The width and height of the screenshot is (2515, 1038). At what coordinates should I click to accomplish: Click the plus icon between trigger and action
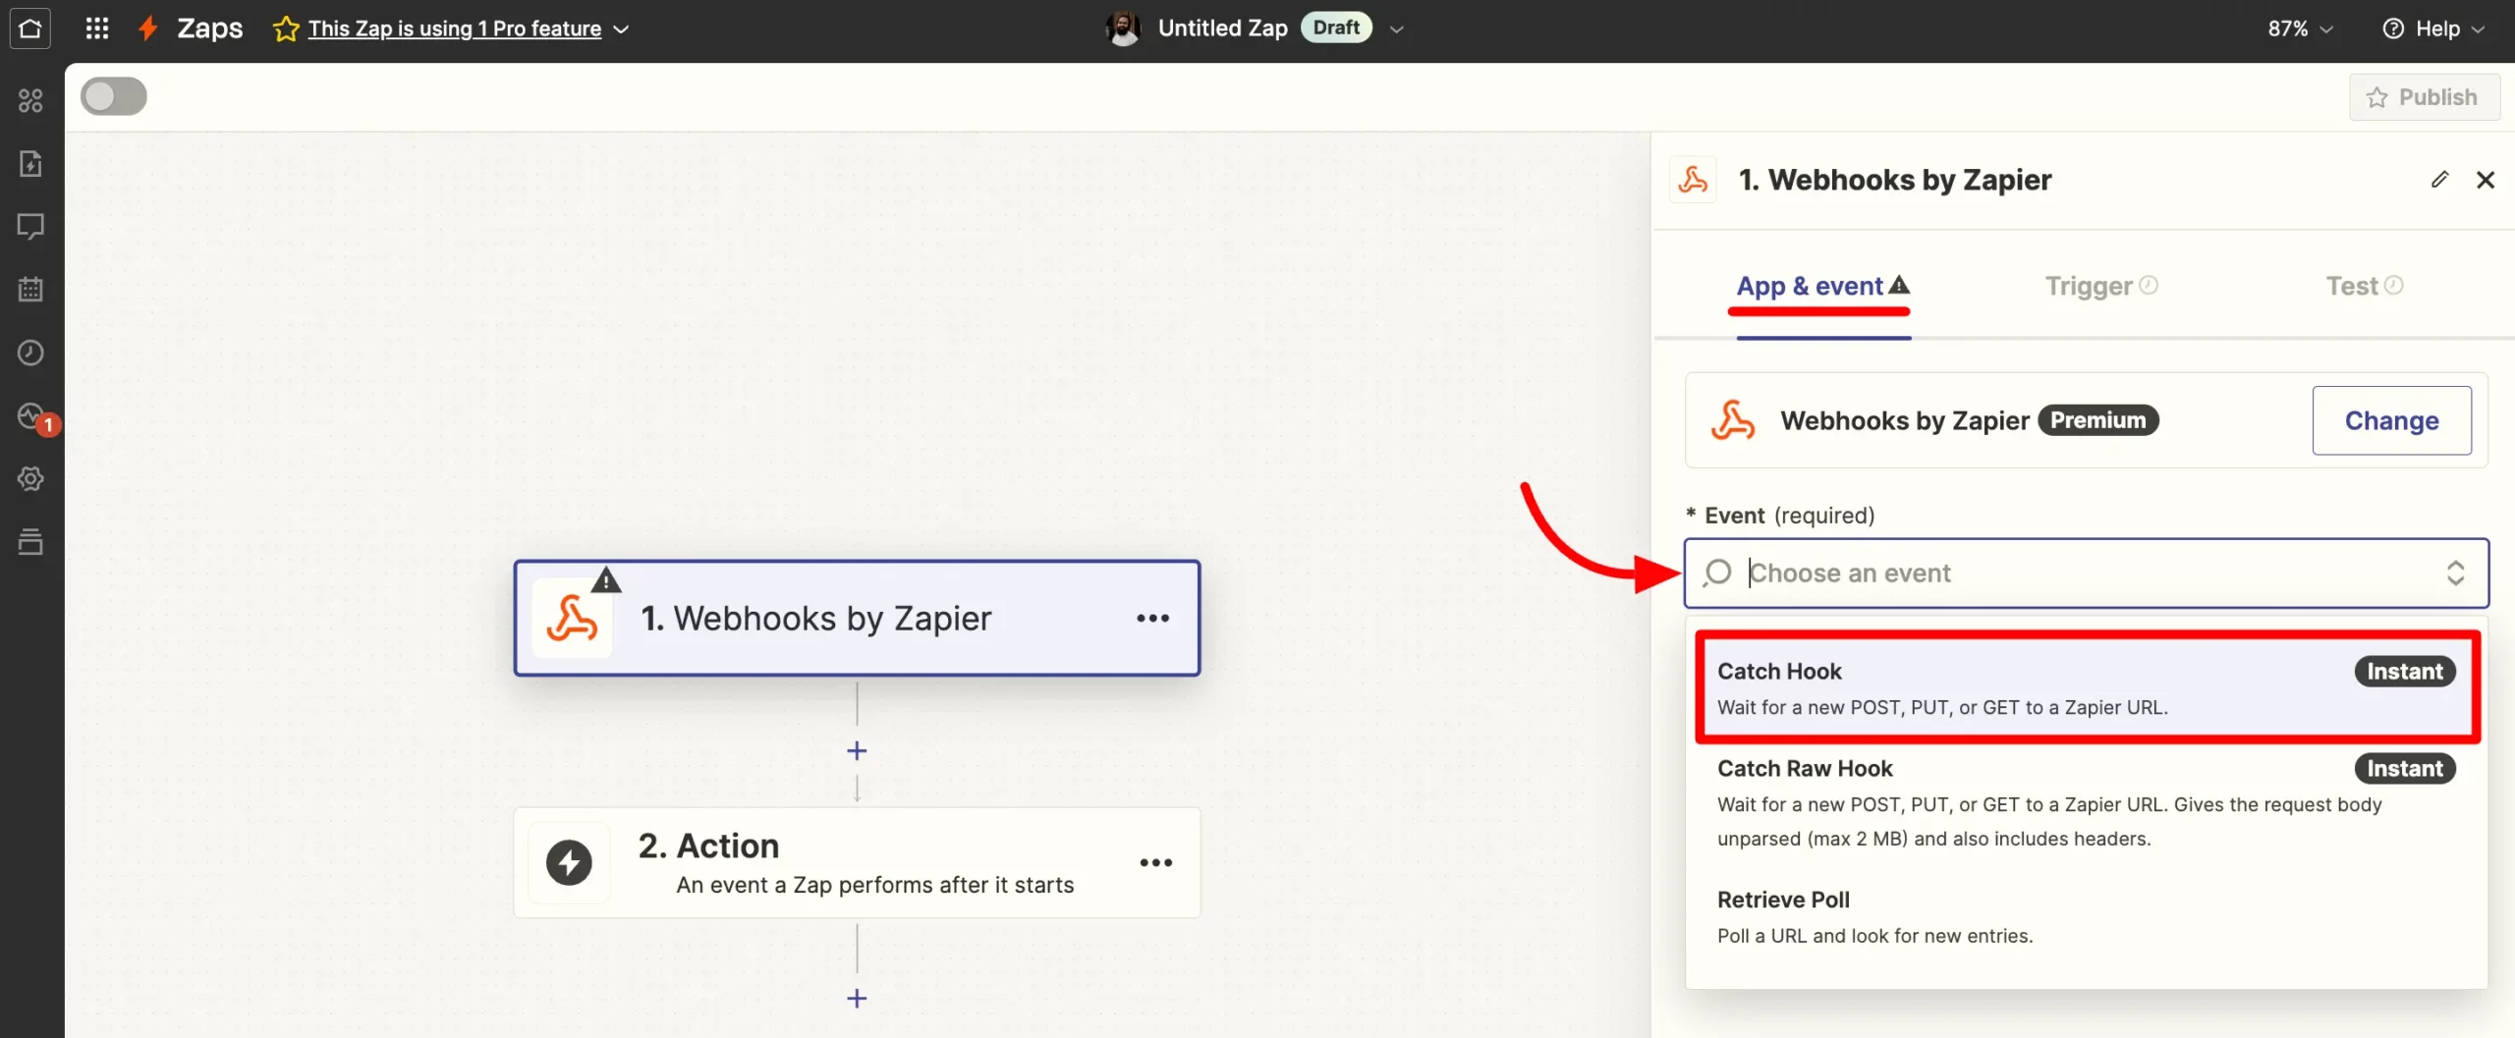tap(857, 751)
